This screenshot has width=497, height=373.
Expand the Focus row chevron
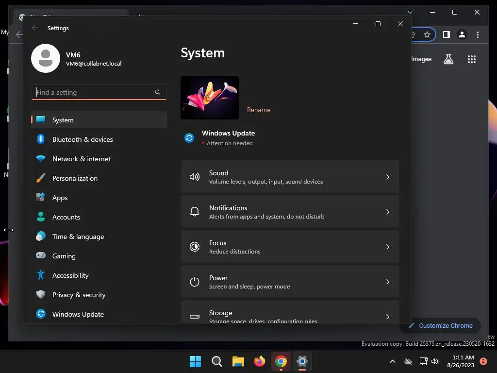point(388,247)
